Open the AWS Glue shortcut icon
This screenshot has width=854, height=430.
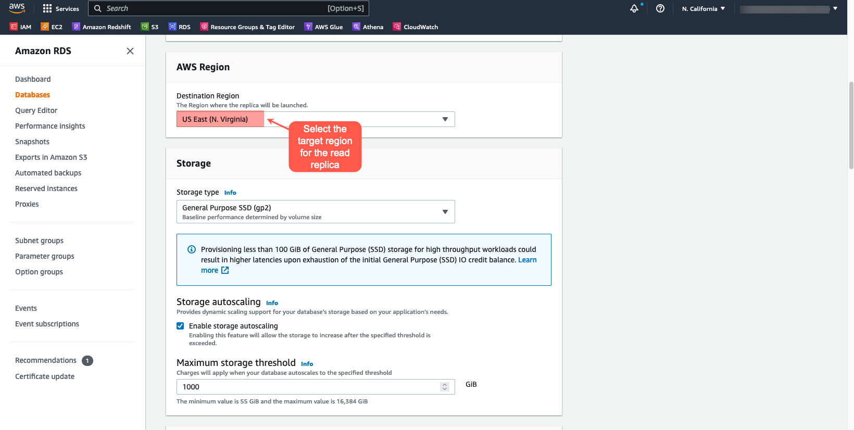pyautogui.click(x=308, y=27)
